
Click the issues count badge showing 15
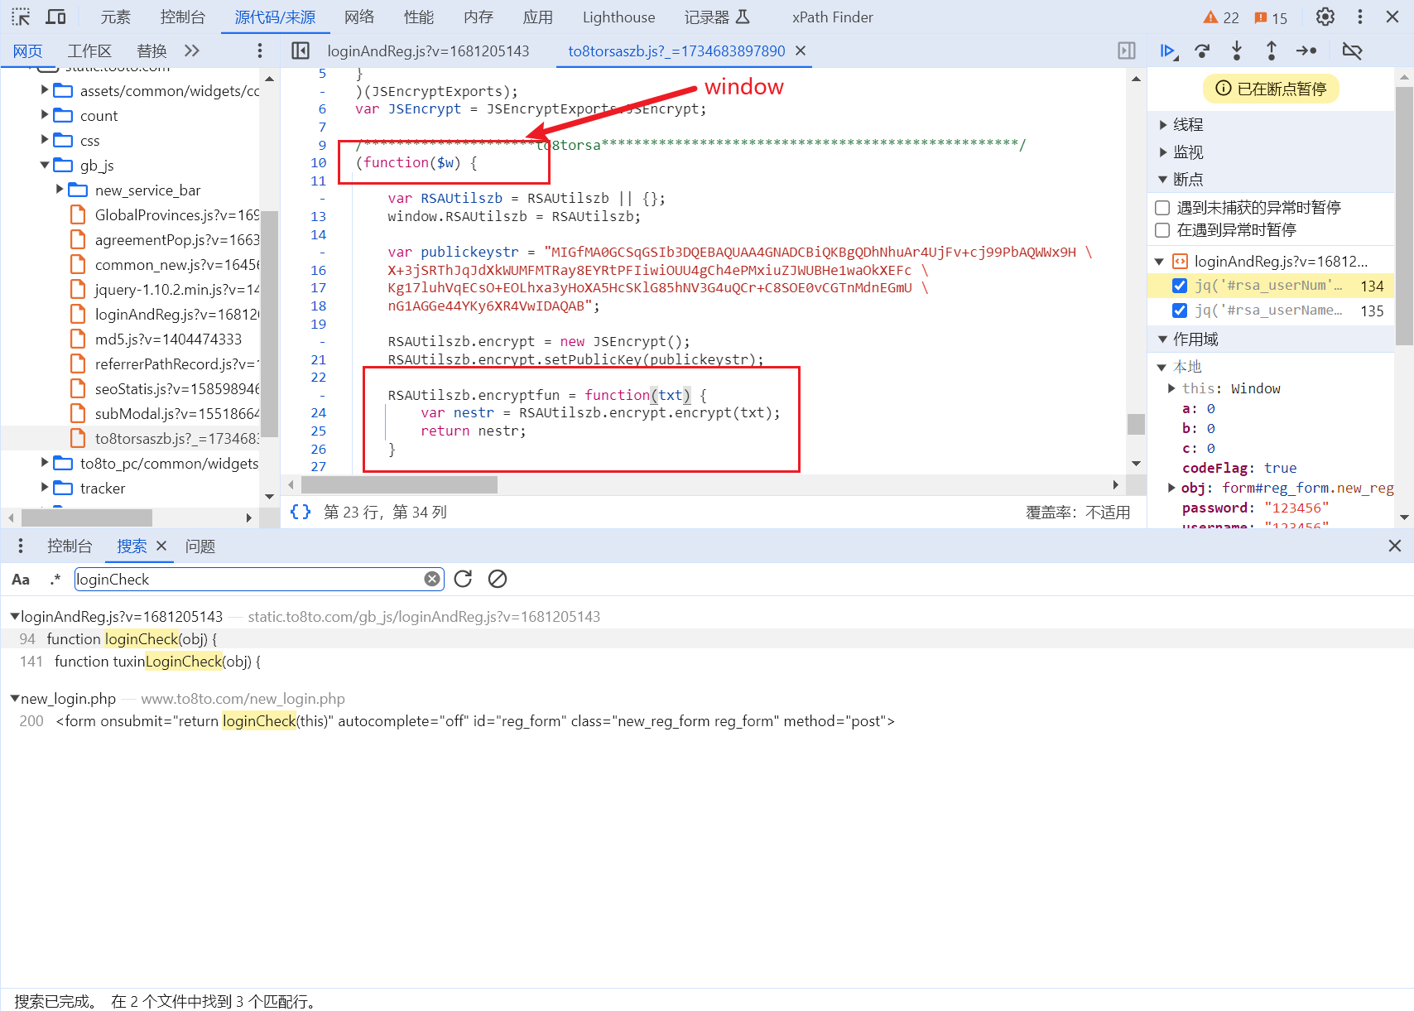[x=1271, y=17]
